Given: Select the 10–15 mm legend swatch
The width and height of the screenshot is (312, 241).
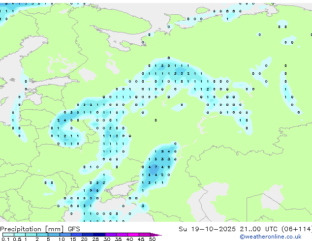Looking at the screenshot, I should click(65, 235).
